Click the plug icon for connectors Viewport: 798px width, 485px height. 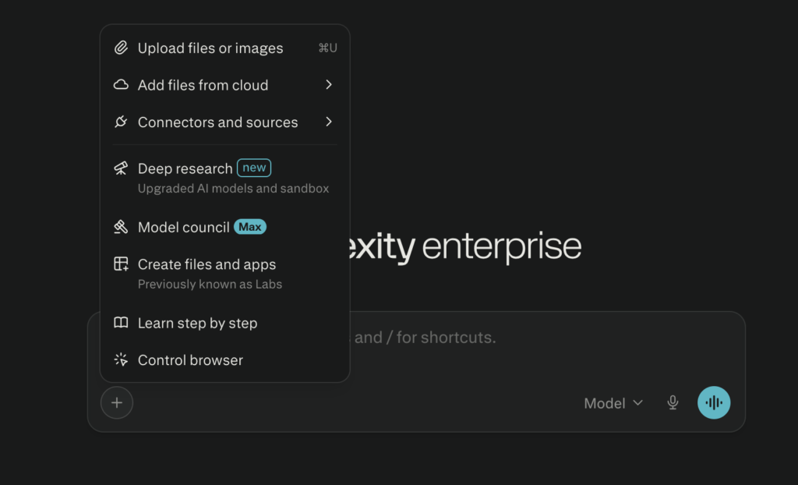pyautogui.click(x=121, y=122)
